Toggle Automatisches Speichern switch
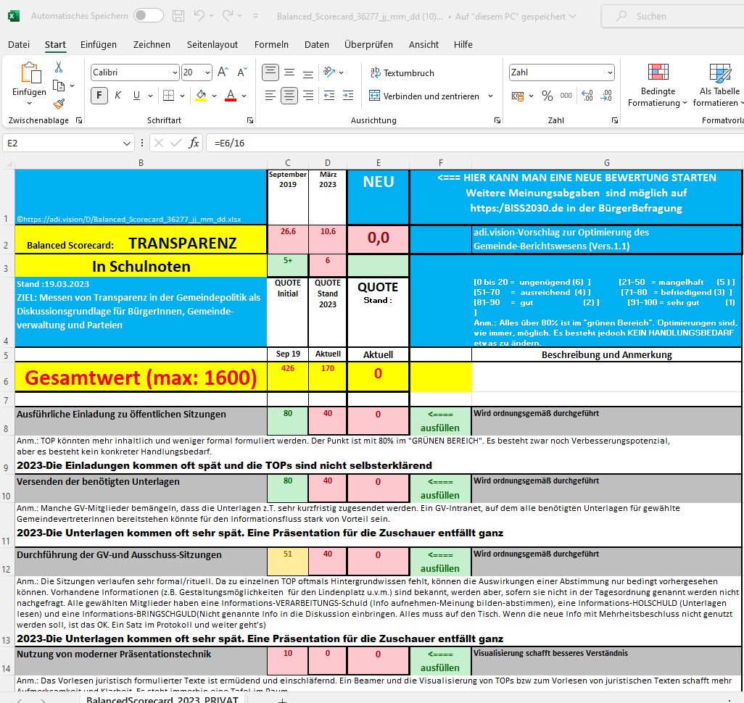Viewport: 744px width, 703px height. [x=148, y=15]
